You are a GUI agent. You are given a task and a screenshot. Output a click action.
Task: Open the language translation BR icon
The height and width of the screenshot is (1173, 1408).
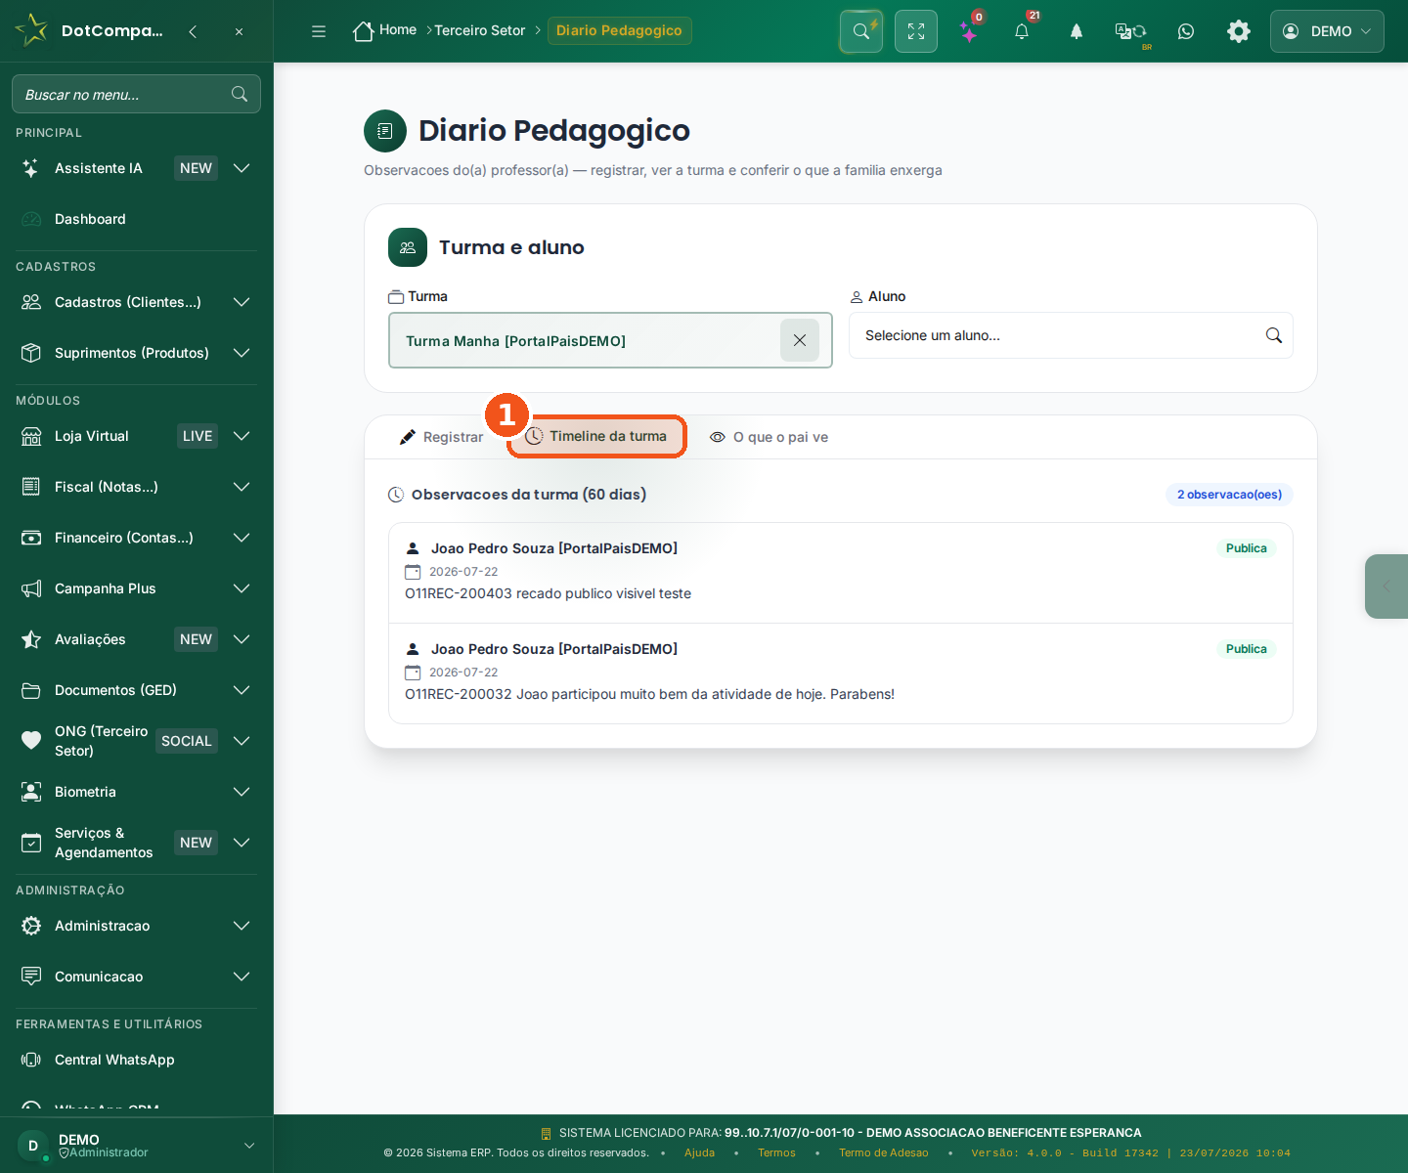[x=1131, y=31]
